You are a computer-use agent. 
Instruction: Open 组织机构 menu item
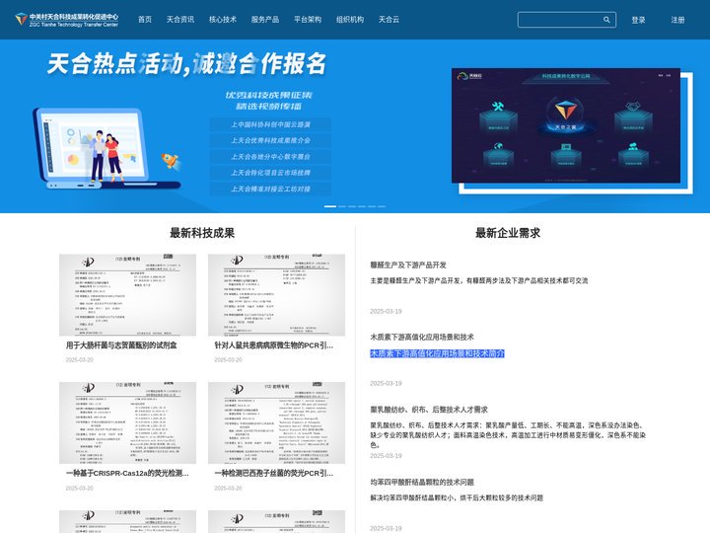click(x=350, y=20)
